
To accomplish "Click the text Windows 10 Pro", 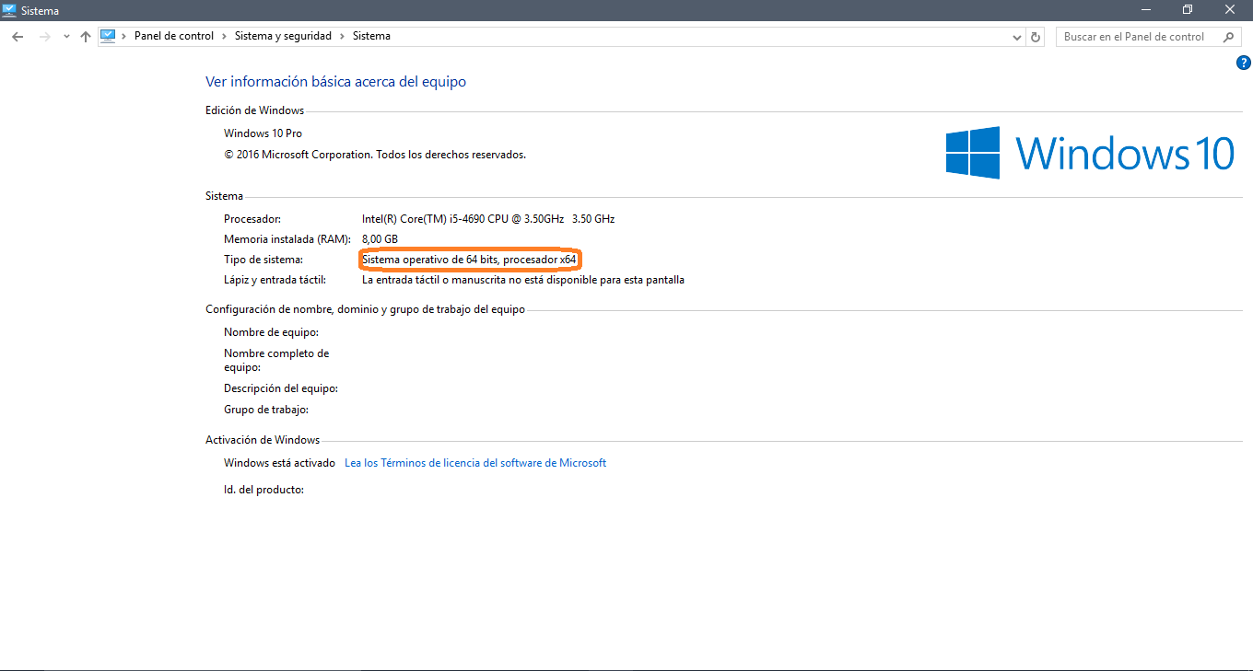I will click(x=263, y=133).
